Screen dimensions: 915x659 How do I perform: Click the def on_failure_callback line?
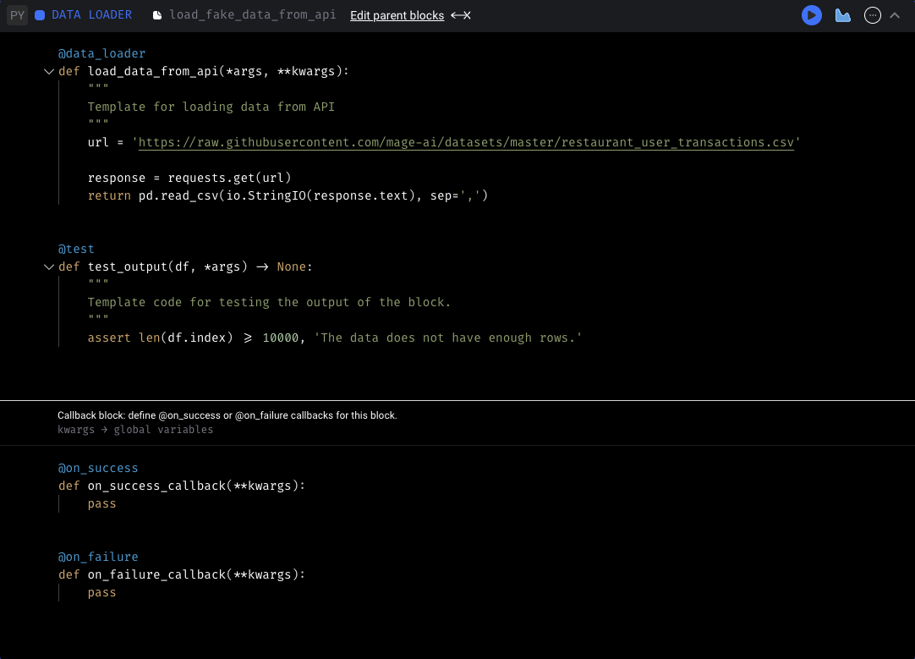pos(182,574)
